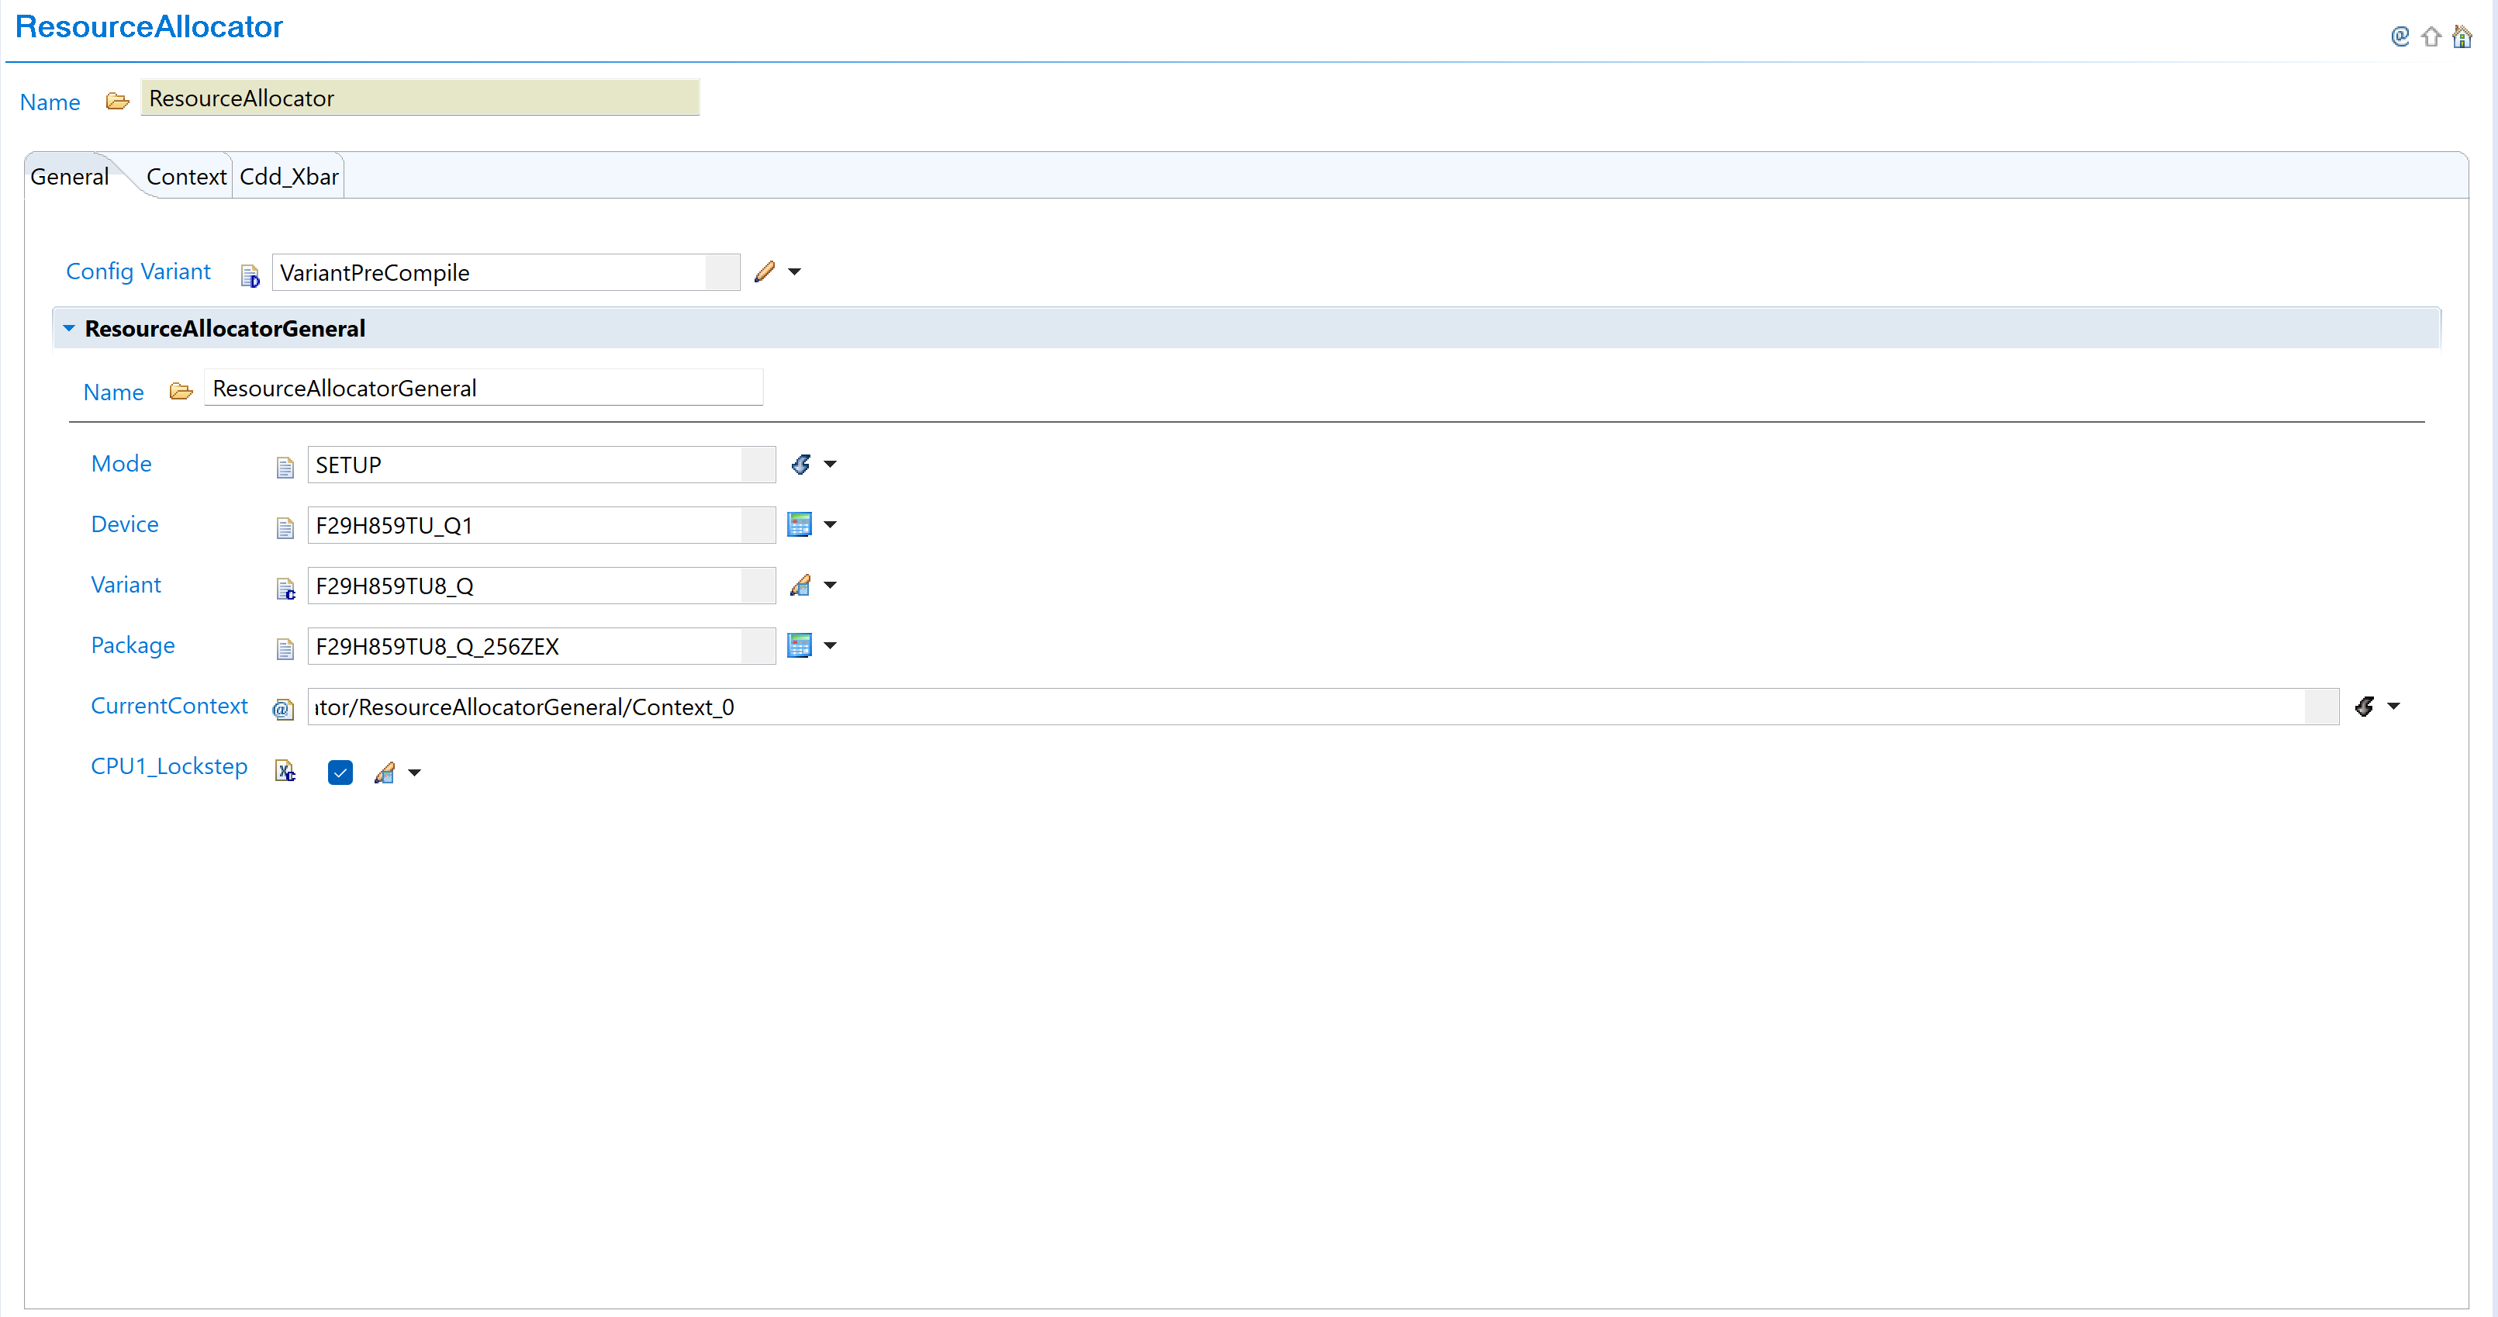The width and height of the screenshot is (2498, 1317).
Task: Click the CurrentContext label link
Action: coord(169,706)
